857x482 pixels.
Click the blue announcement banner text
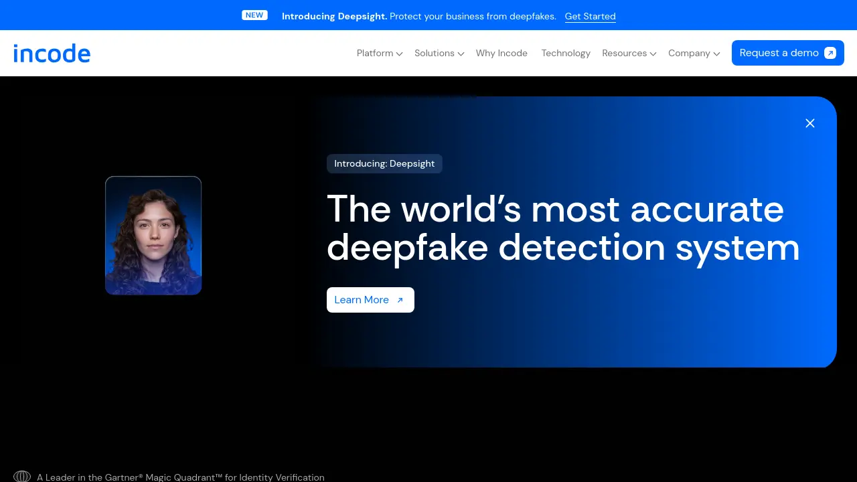pos(419,16)
